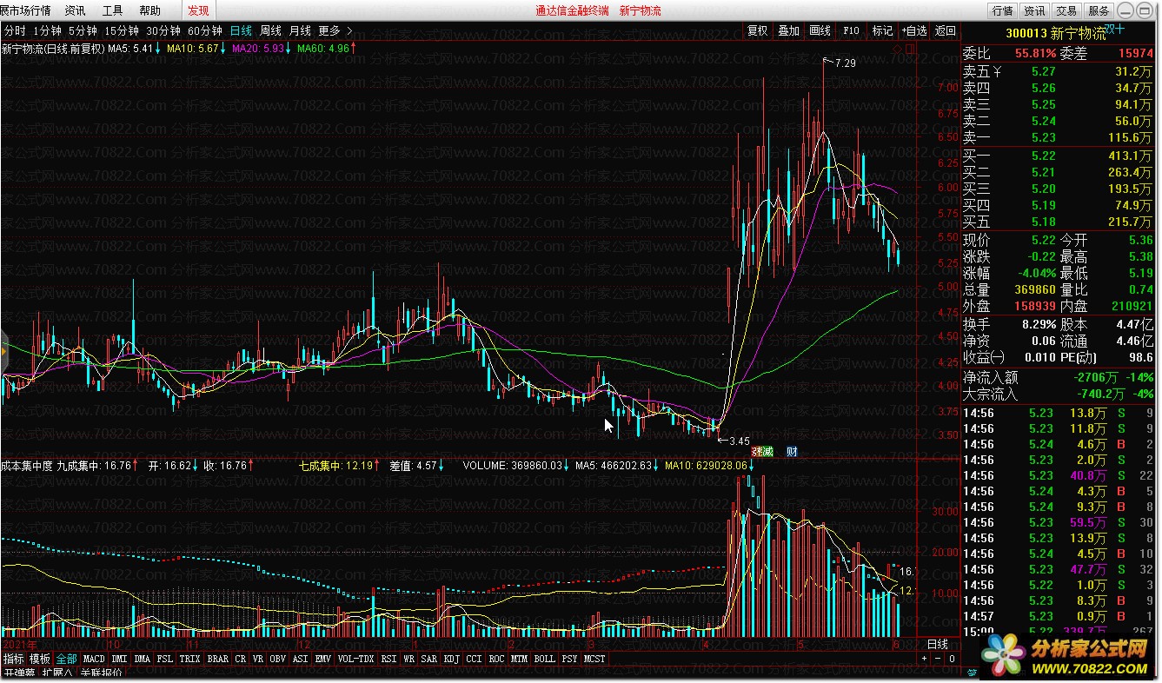Switch to the TRIX indicator
The image size is (1162, 683).
point(189,660)
